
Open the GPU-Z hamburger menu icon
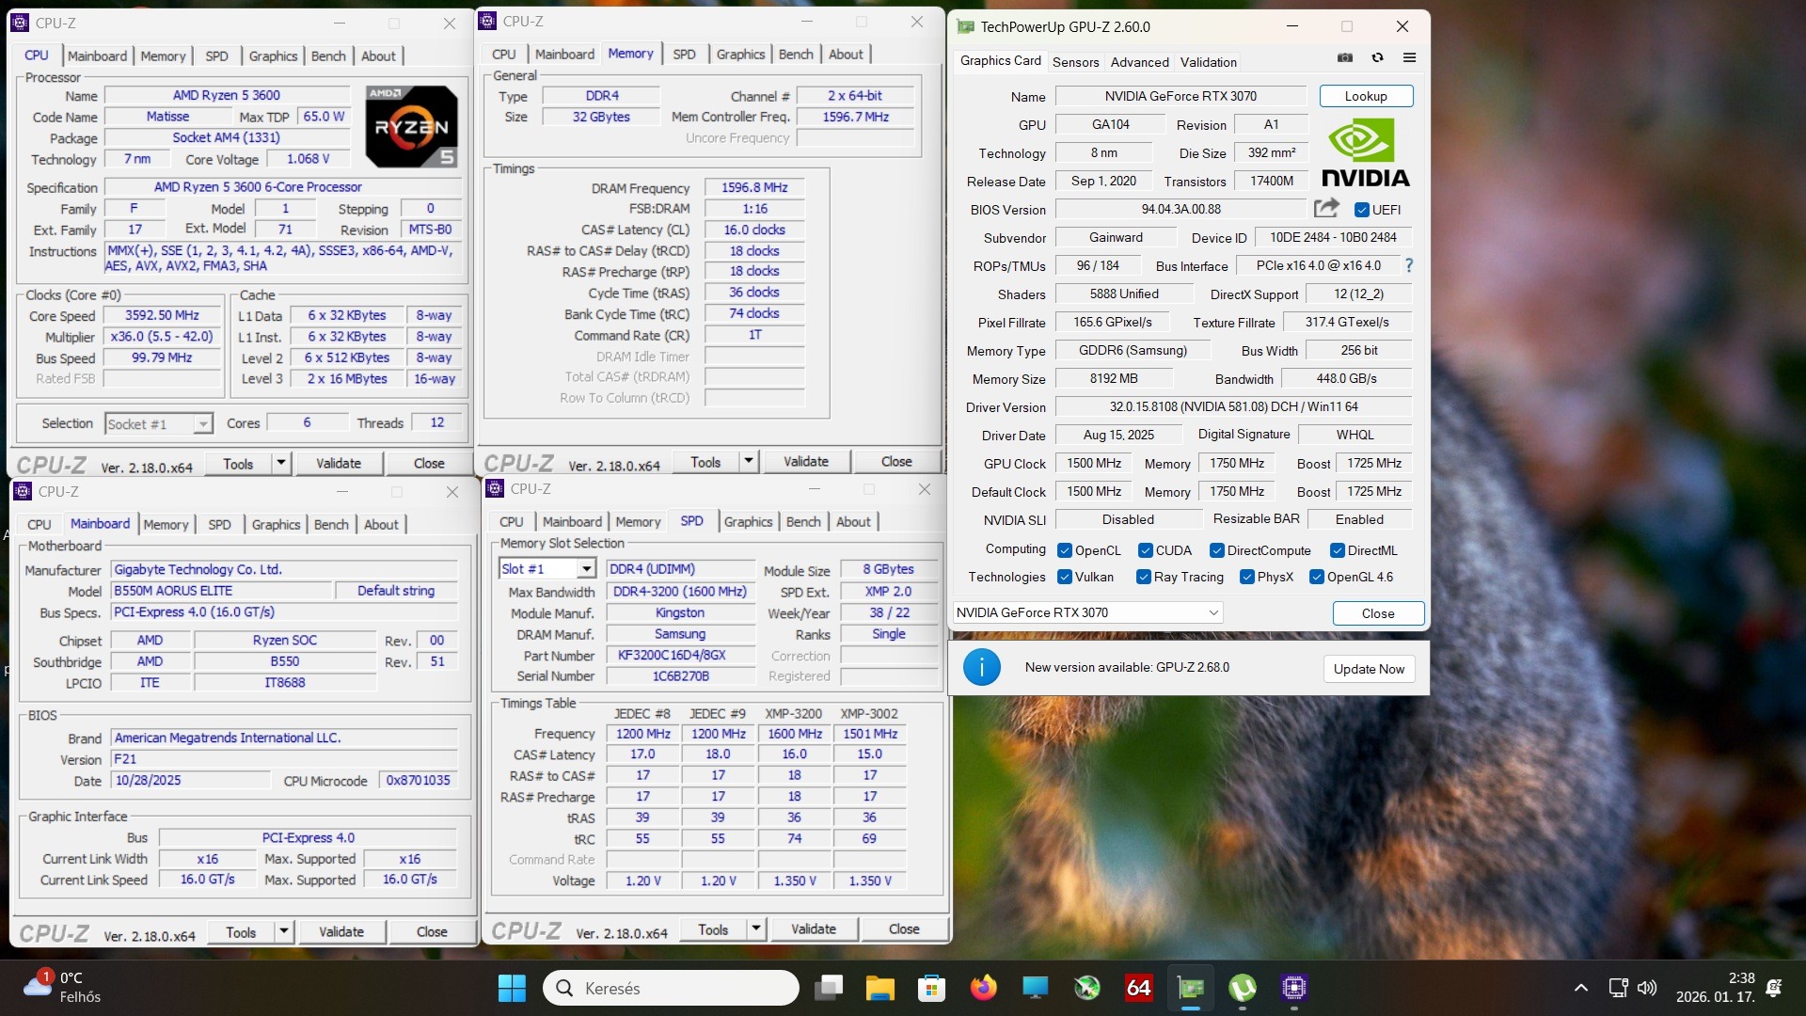tap(1409, 57)
